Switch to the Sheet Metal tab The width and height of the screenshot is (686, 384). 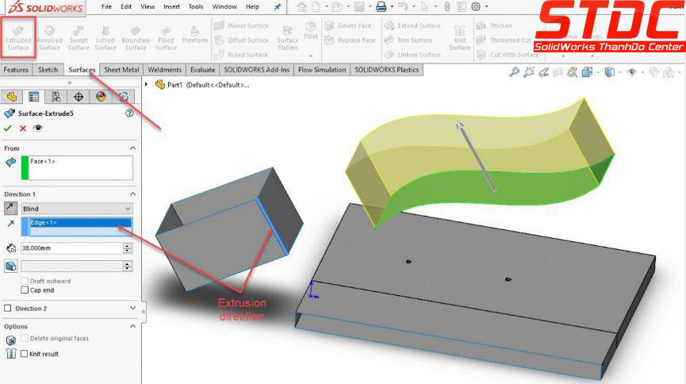click(121, 70)
